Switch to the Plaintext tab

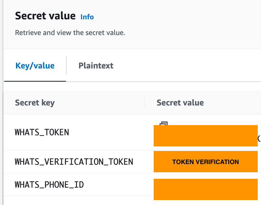pyautogui.click(x=96, y=66)
